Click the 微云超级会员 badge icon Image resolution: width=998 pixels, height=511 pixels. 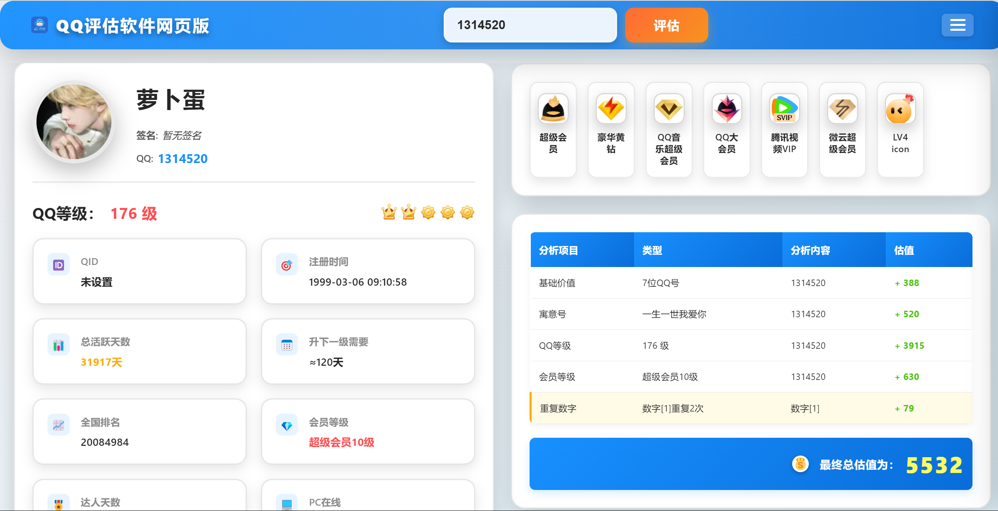(842, 108)
